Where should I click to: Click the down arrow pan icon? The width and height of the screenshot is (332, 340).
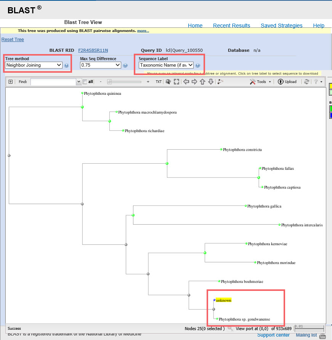pyautogui.click(x=211, y=82)
